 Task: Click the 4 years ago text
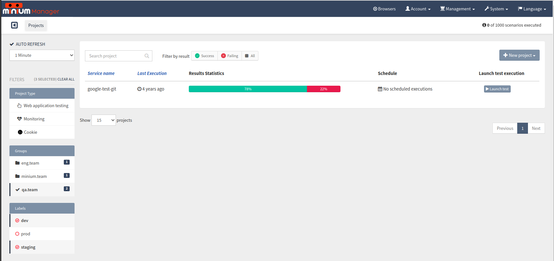click(153, 89)
